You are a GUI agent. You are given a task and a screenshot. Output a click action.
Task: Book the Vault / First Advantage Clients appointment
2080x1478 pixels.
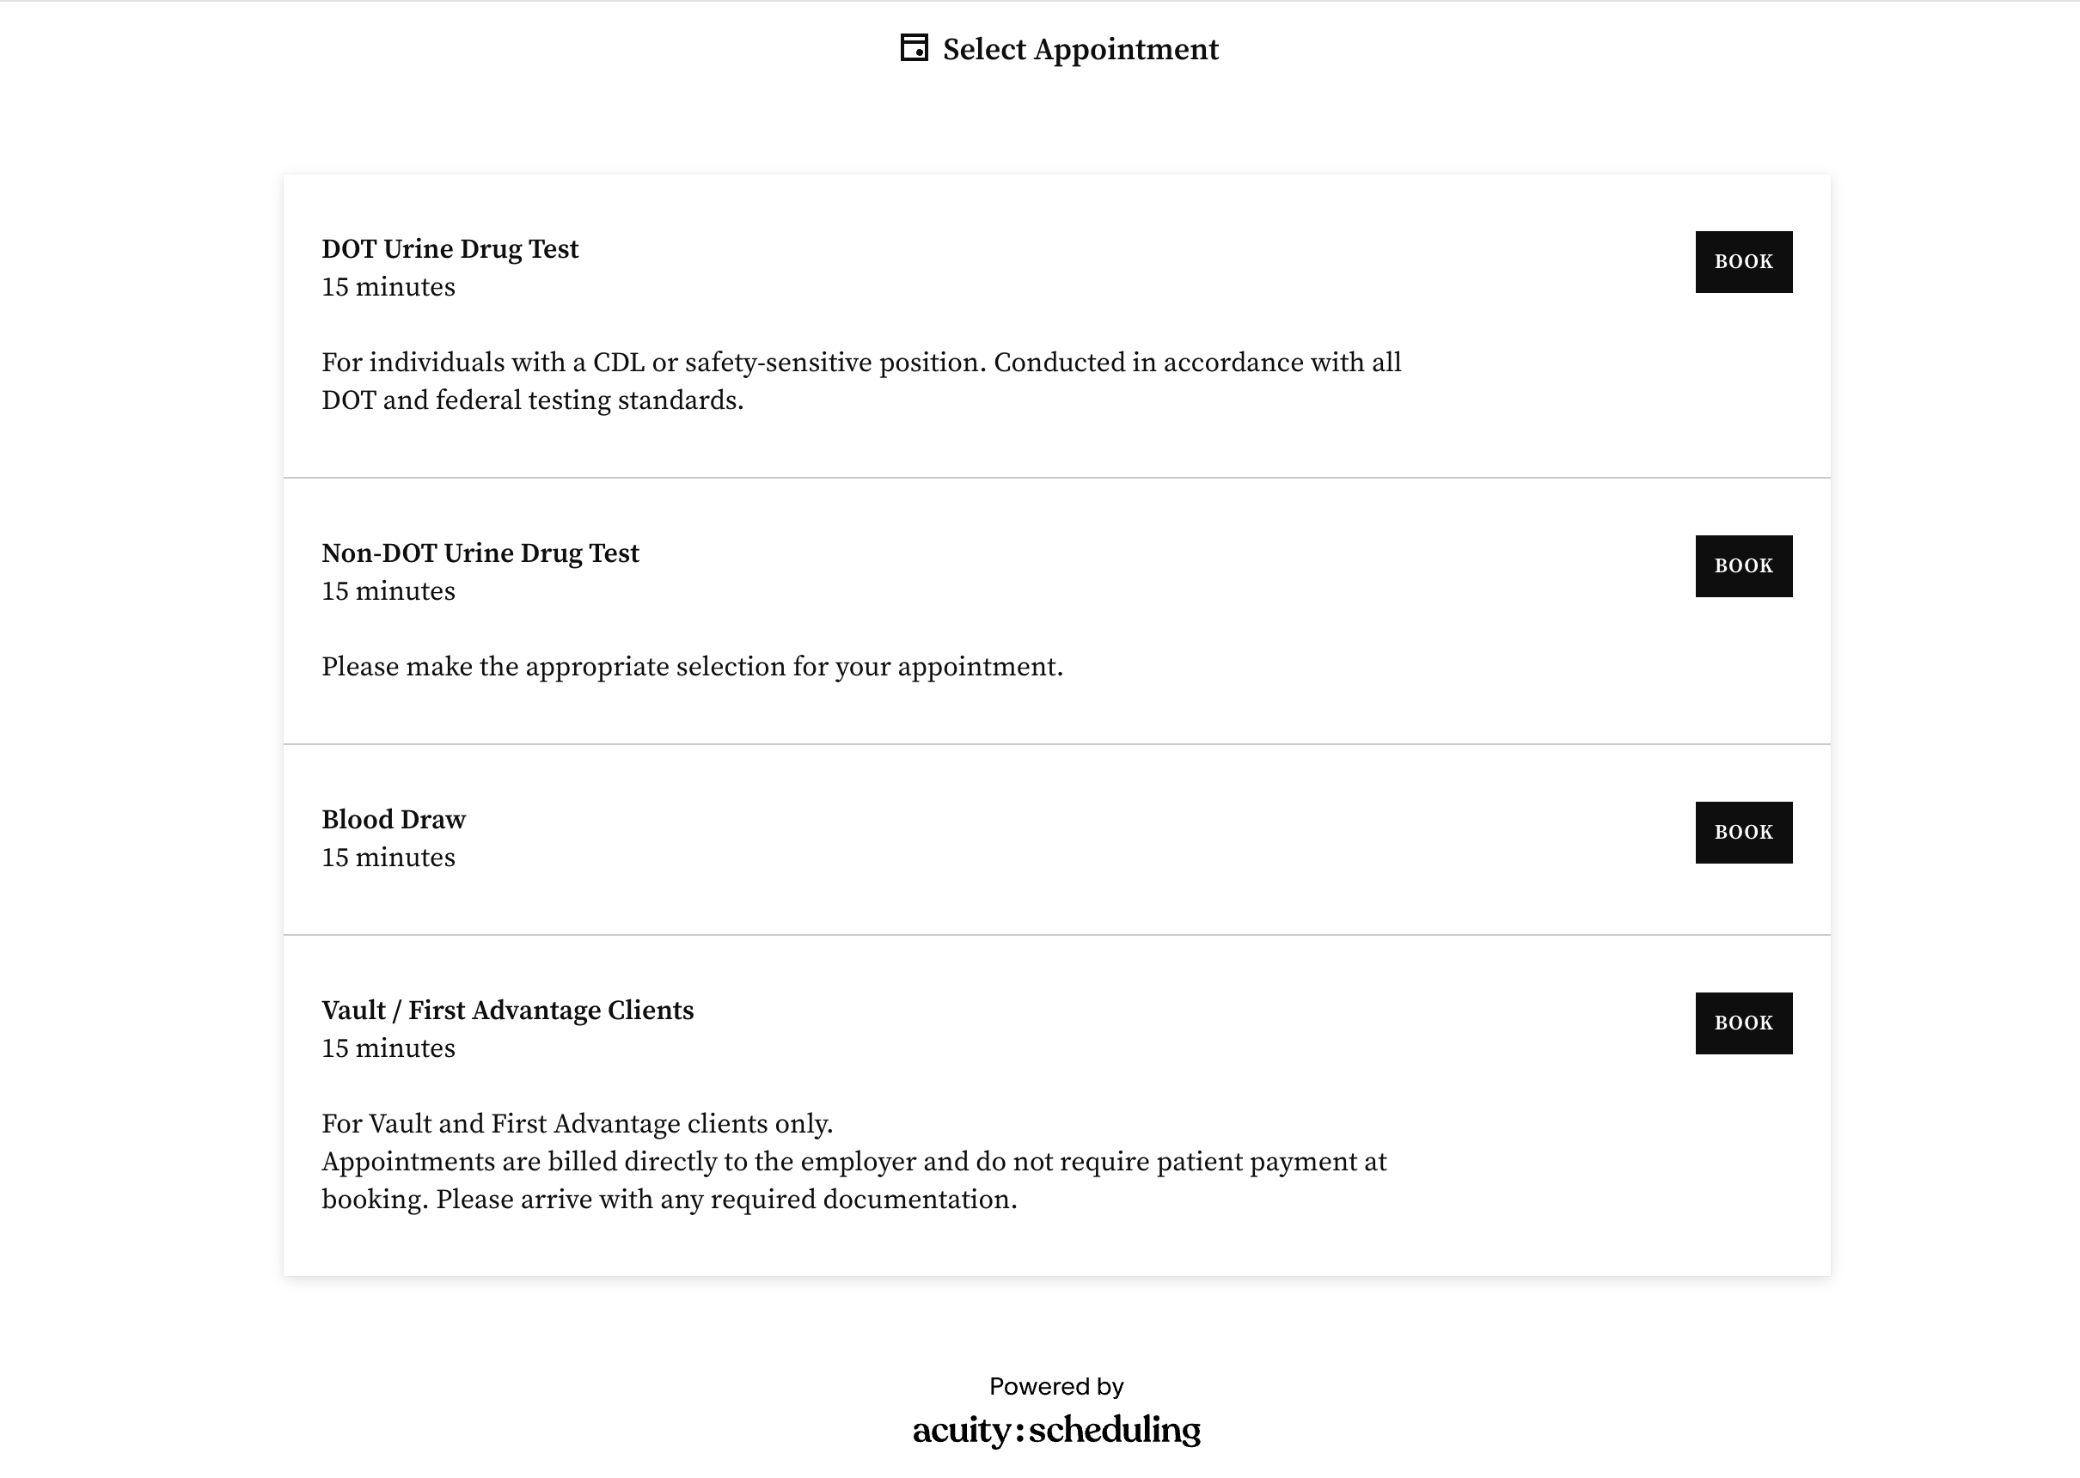[x=1743, y=1024]
